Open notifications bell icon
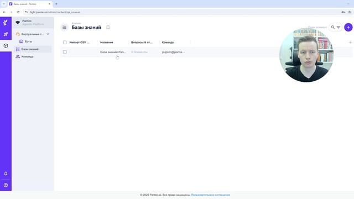 [6, 174]
